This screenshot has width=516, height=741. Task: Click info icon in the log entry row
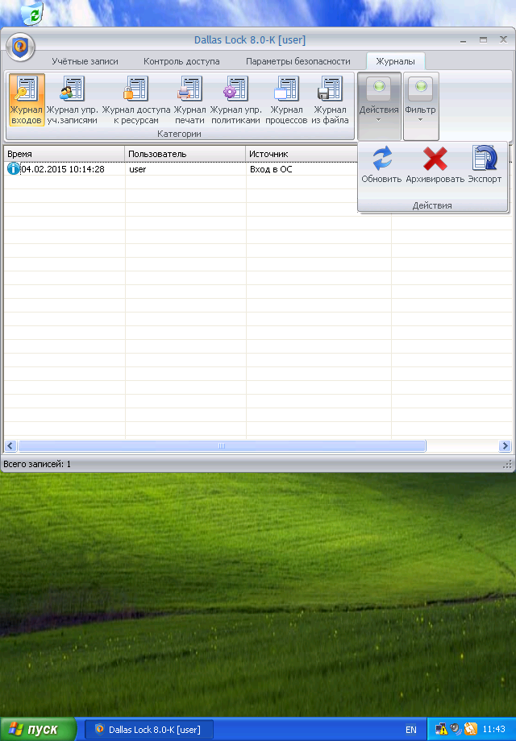pyautogui.click(x=13, y=168)
